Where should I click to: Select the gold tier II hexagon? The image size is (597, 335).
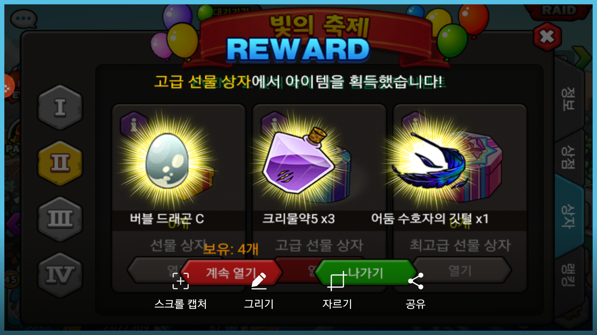coord(60,163)
